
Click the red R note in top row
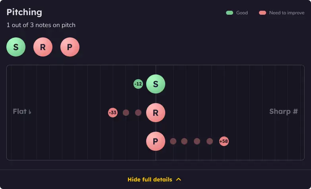tap(43, 47)
